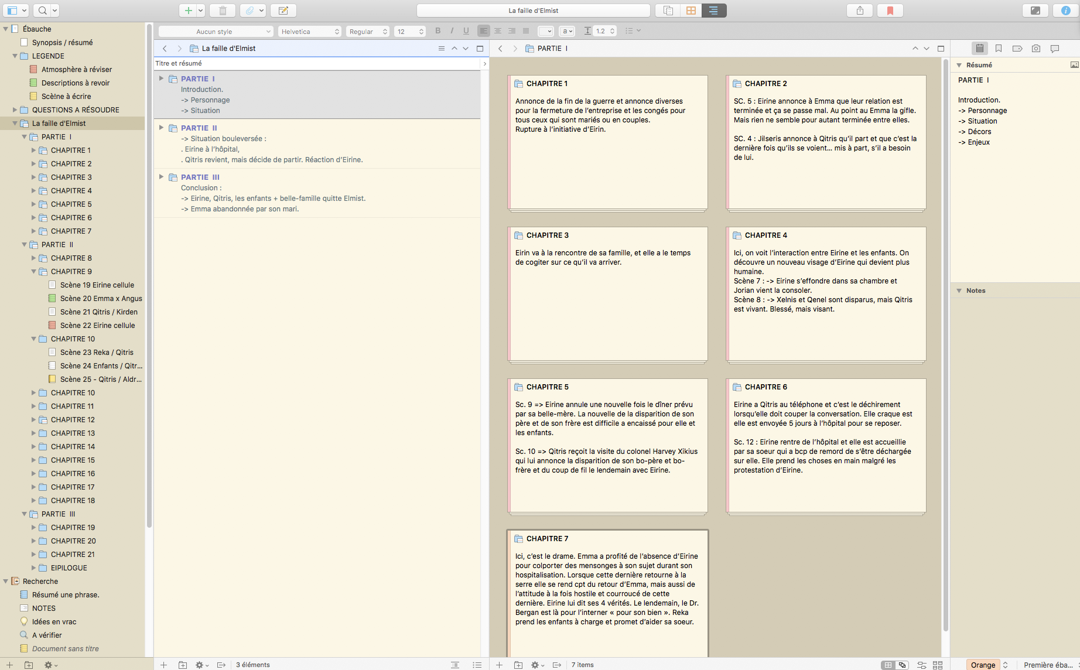The height and width of the screenshot is (670, 1080).
Task: Enter Composition mode icon
Action: pos(1035,11)
